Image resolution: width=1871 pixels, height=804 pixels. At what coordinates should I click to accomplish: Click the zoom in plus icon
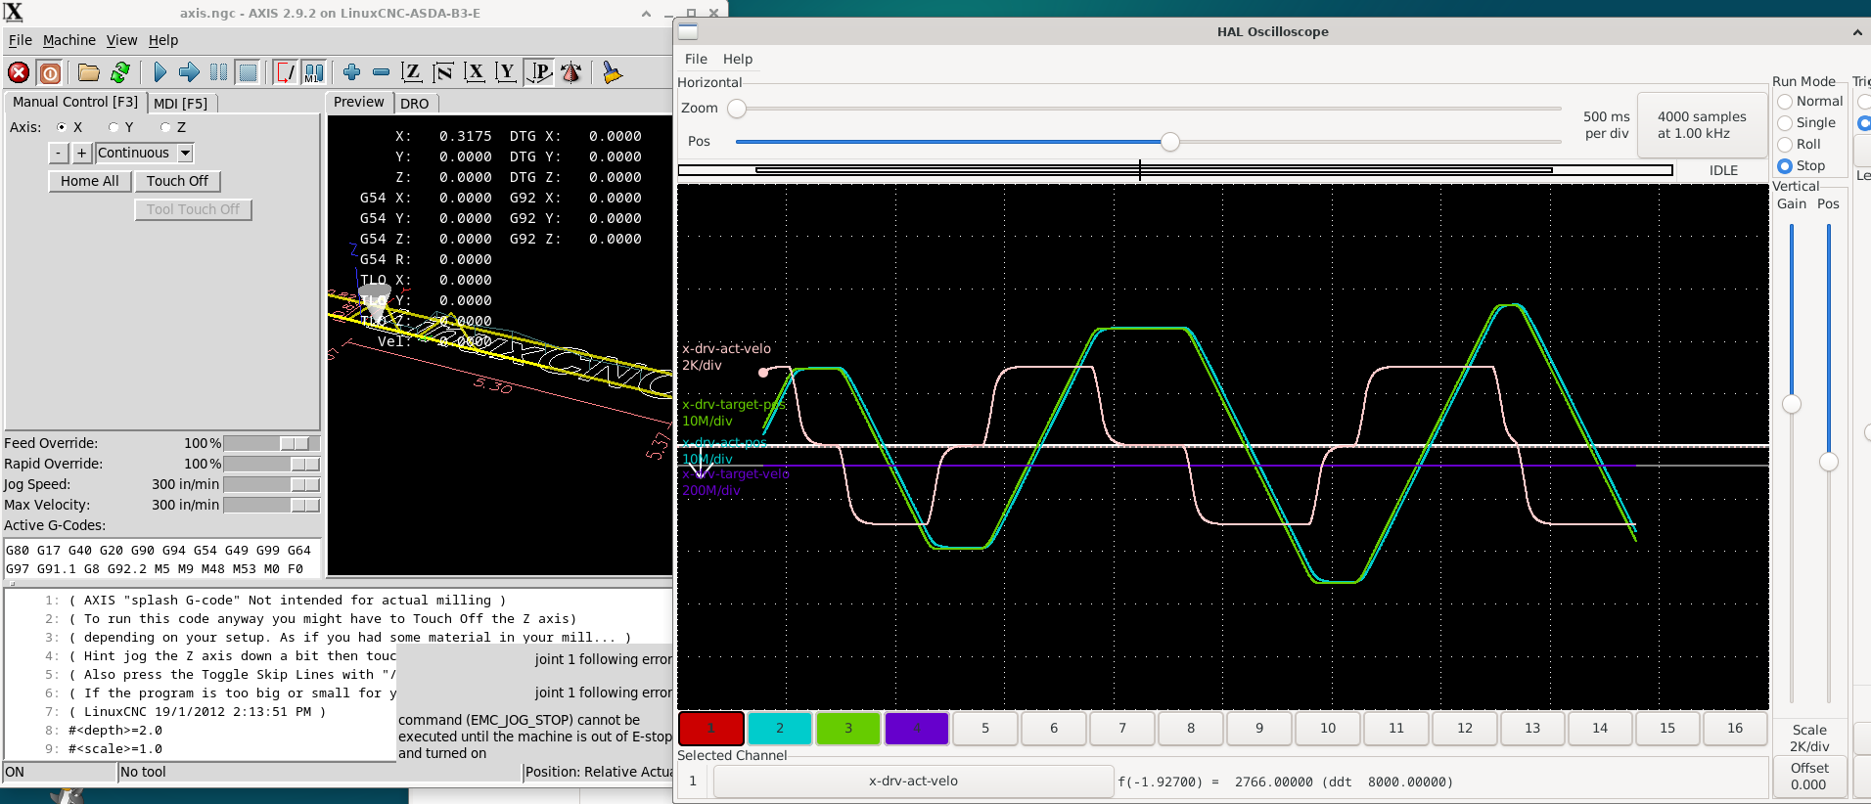click(352, 72)
